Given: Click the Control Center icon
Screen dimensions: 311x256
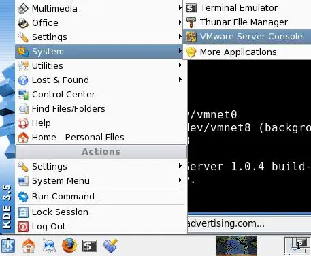Looking at the screenshot, I should click(x=23, y=95).
